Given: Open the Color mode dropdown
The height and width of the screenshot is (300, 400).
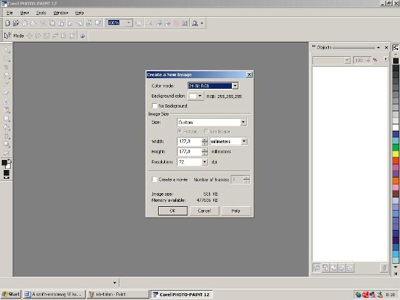Looking at the screenshot, I should 235,86.
